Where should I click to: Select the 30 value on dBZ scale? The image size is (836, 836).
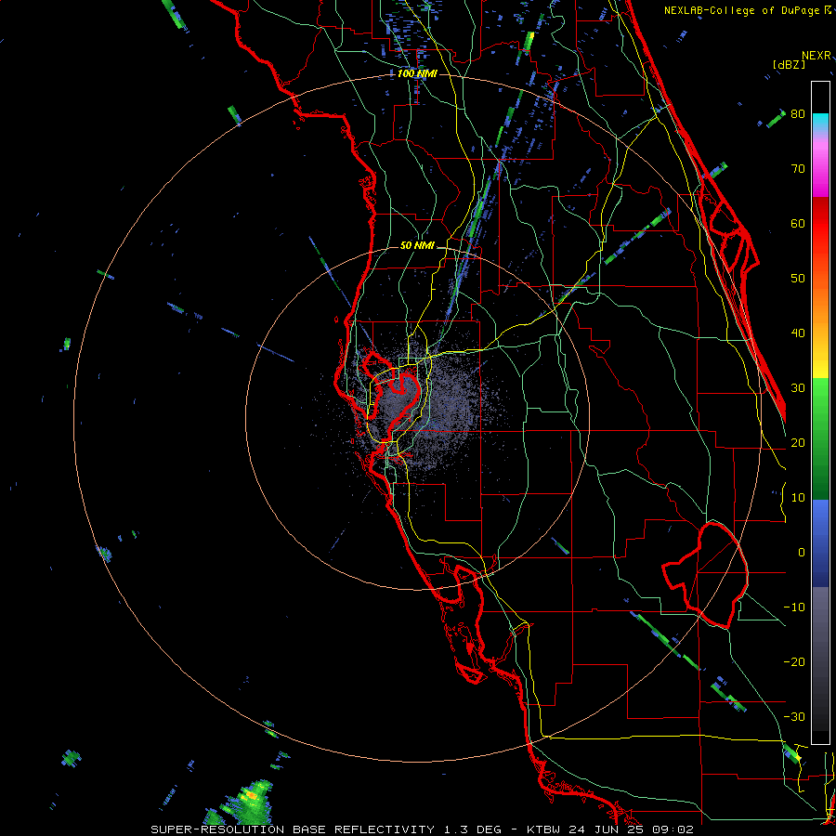(798, 388)
